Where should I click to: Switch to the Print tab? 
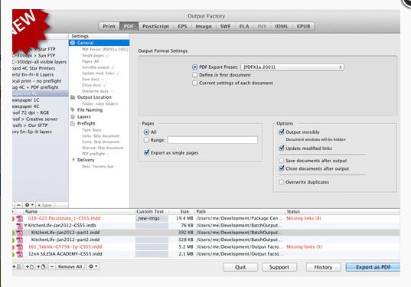tap(109, 26)
